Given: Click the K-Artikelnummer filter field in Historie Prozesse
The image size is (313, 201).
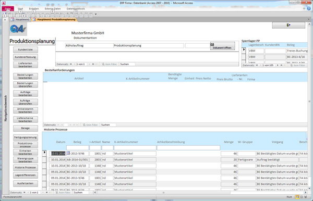Looking at the screenshot, I should (x=135, y=147).
